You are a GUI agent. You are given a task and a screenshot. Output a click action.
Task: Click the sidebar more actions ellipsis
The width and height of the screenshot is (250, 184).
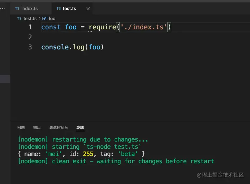[x=2, y=8]
